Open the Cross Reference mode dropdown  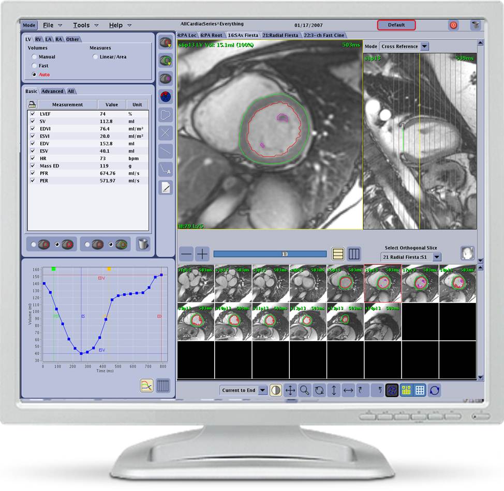point(424,46)
